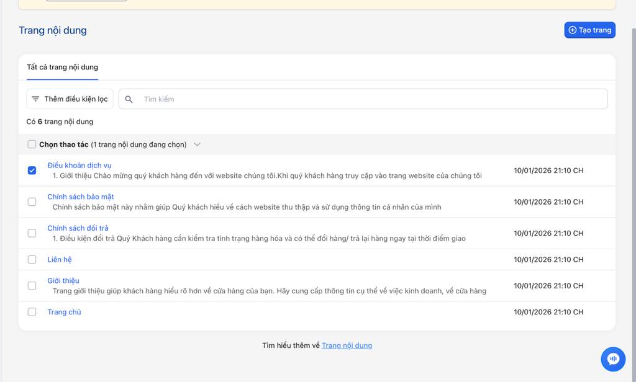Open the chat support bubble icon
The height and width of the screenshot is (382, 636).
tap(612, 359)
